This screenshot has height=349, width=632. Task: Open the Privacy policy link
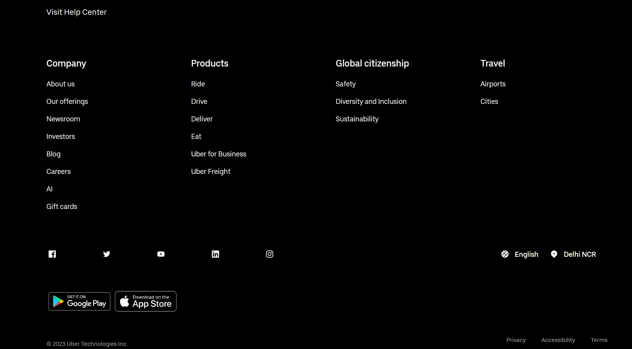click(x=516, y=340)
